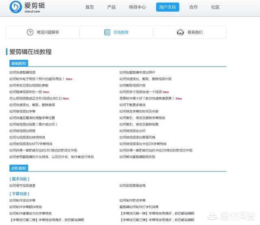Click the 爱剪辑在线教程 page heading
Viewport: 260px width, 225px height.
pos(30,52)
